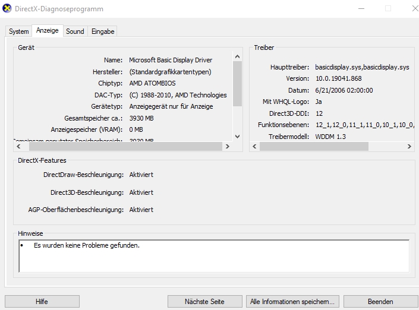This screenshot has width=419, height=310.
Task: Click the 'AMD ATOMBIOS' chip type value
Action: [152, 83]
